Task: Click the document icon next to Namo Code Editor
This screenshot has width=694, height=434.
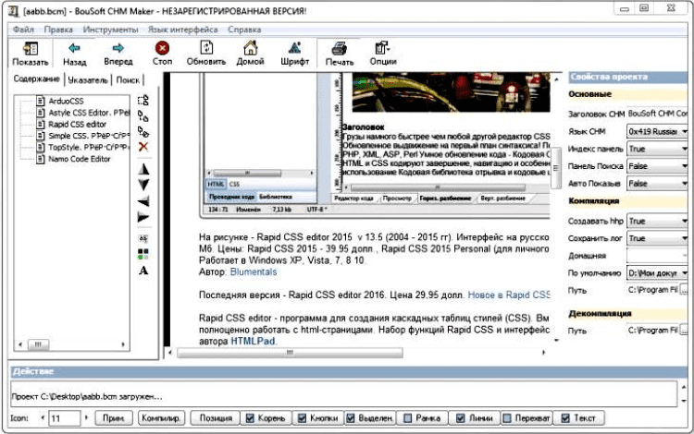Action: 41,159
